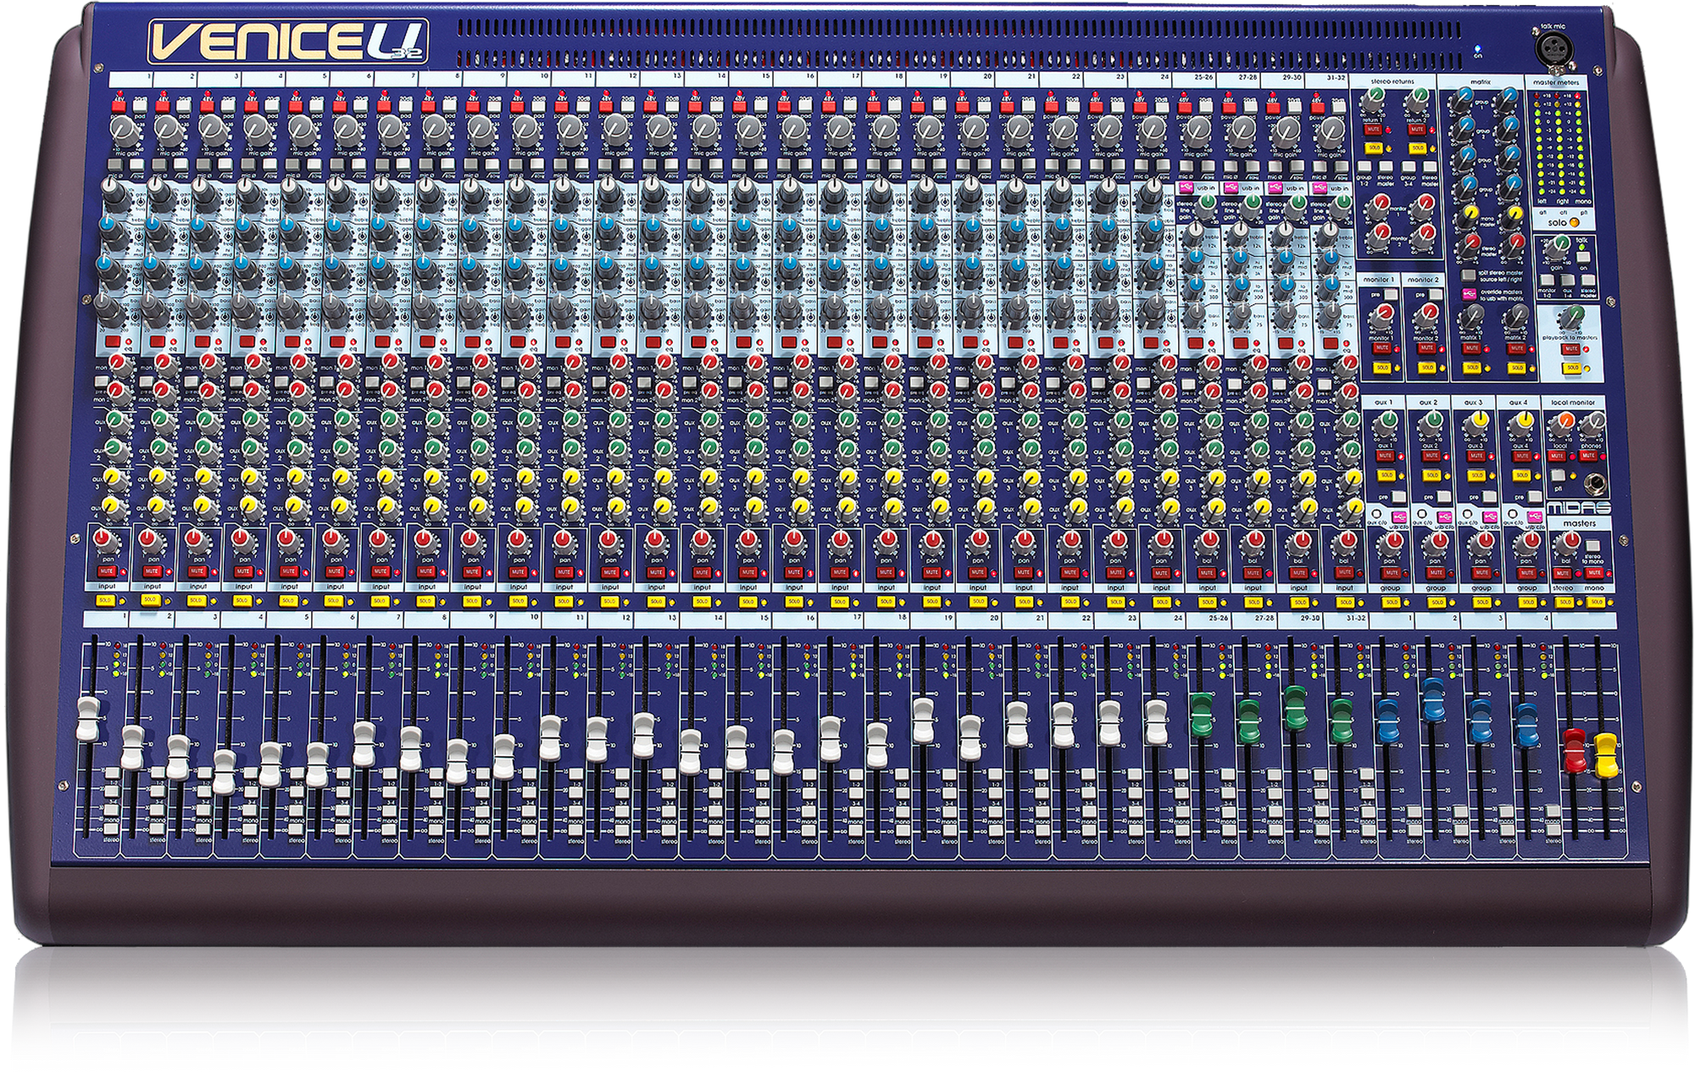Toggle the stereo to mono switch in masters
Screen dimensions: 1695x1074
pos(1592,546)
